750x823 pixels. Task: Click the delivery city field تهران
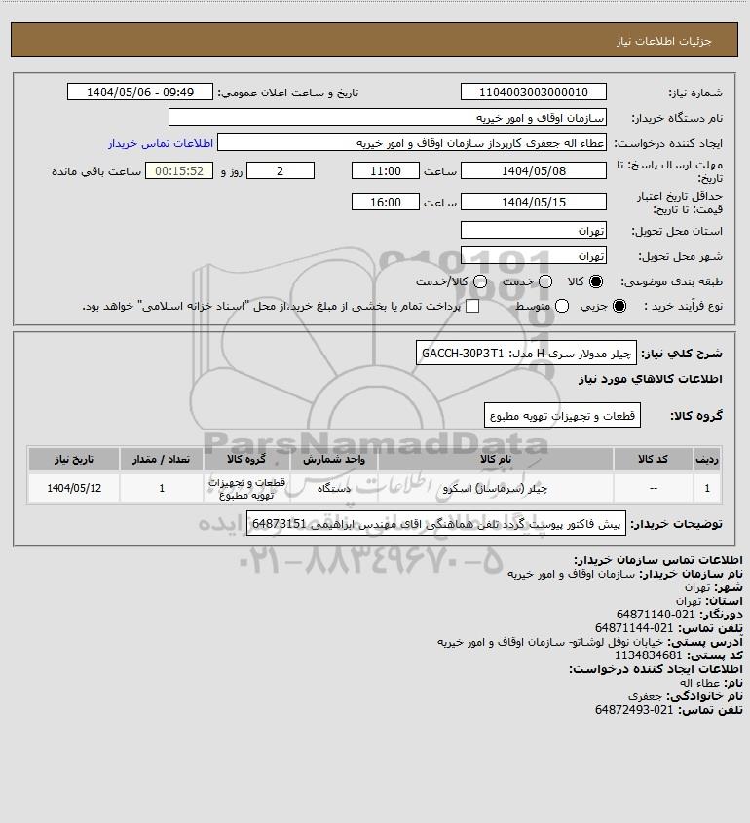tap(533, 255)
